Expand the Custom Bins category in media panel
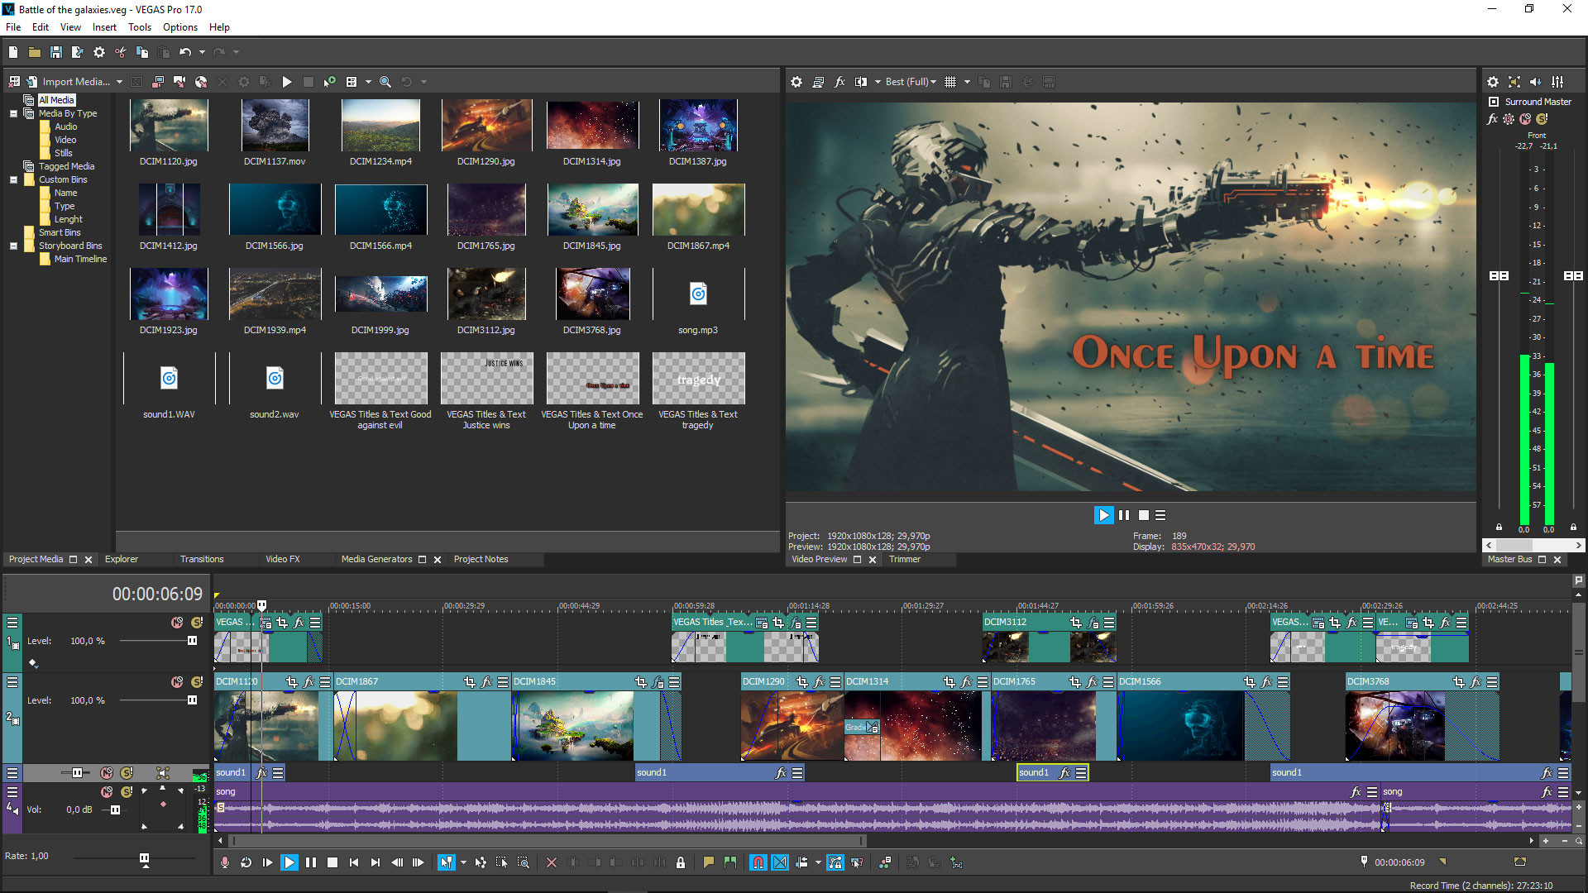The image size is (1588, 893). tap(12, 179)
